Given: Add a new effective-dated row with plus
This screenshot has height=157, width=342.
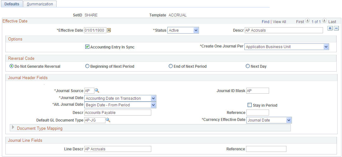Looking at the screenshot, I should (x=330, y=28).
